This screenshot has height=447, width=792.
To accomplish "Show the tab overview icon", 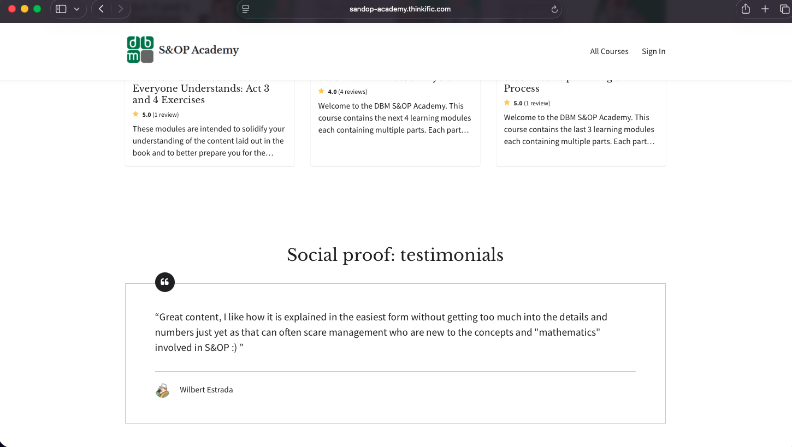I will (784, 9).
